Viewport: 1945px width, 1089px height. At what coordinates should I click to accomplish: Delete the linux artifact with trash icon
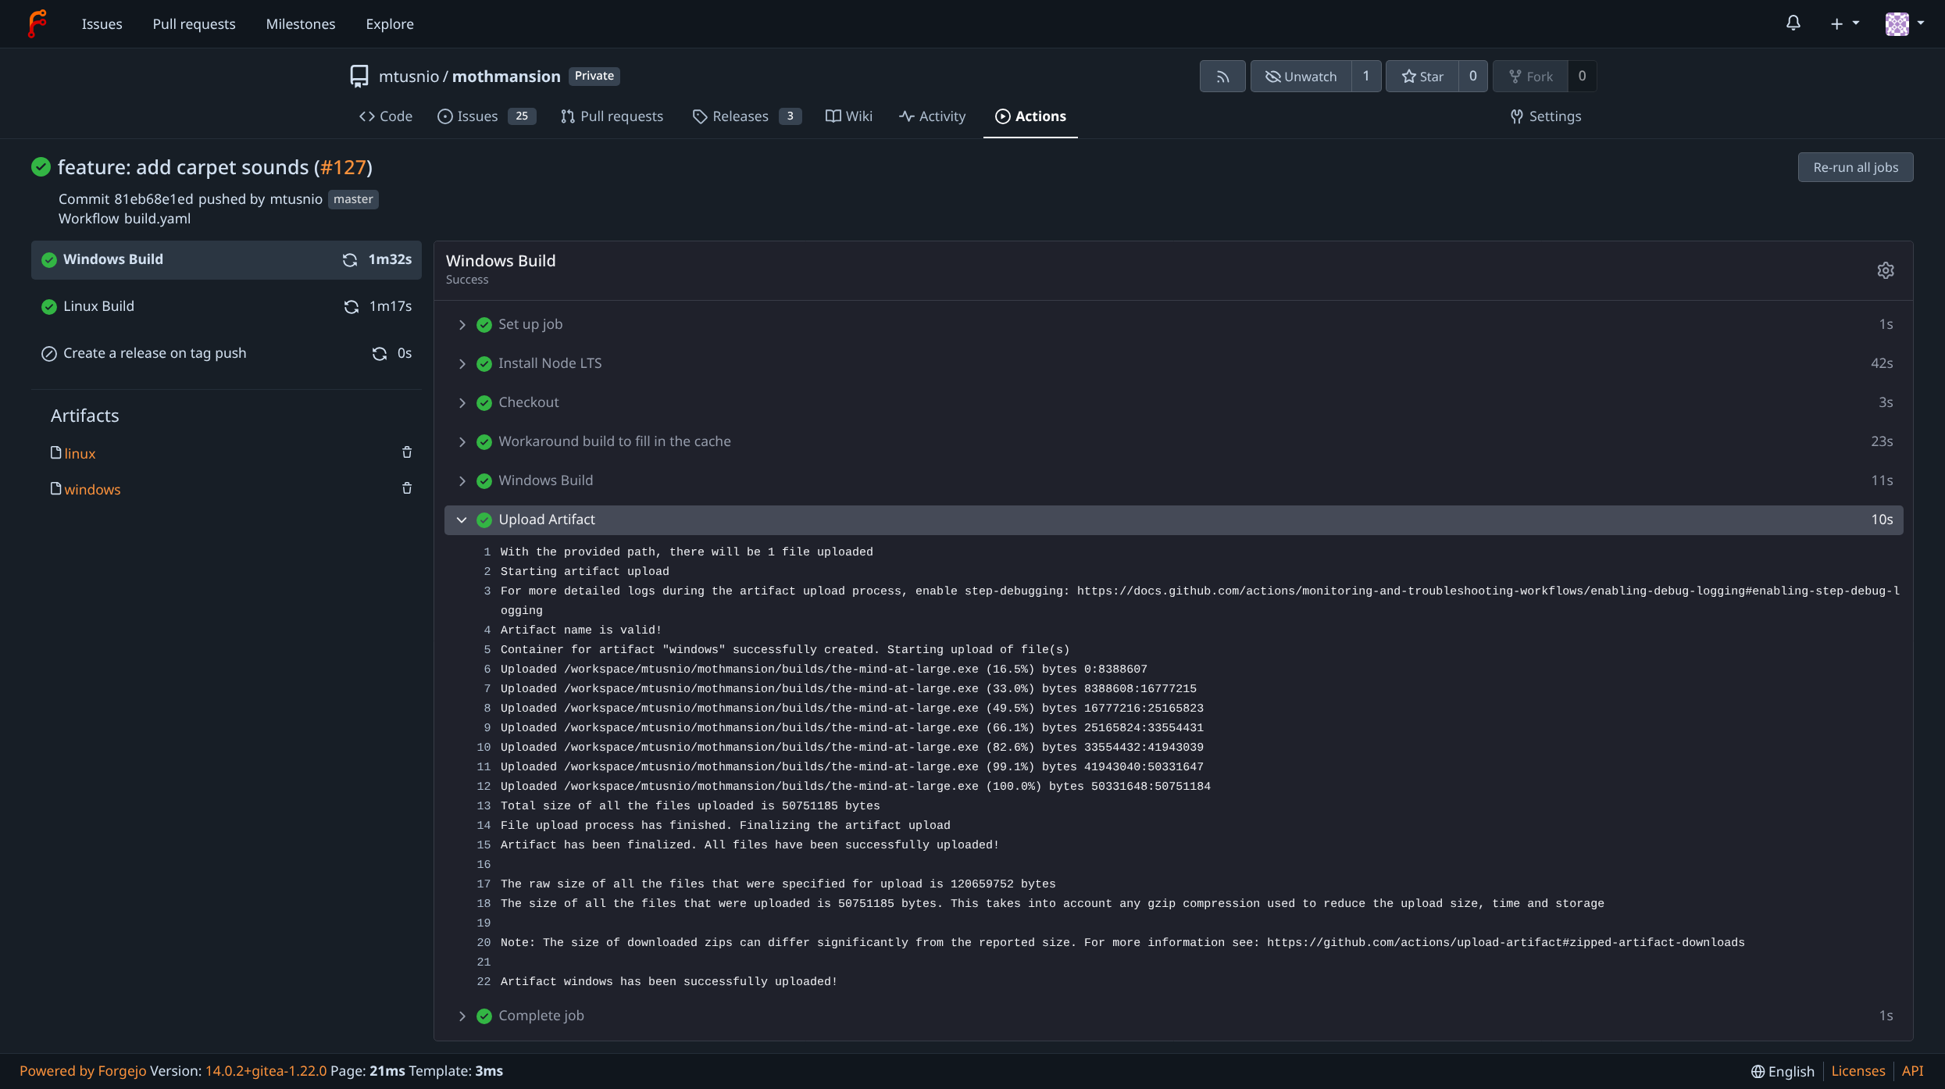pyautogui.click(x=407, y=453)
